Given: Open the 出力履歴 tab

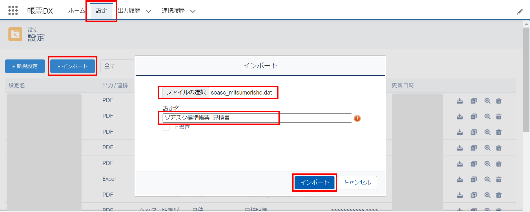Looking at the screenshot, I should point(129,11).
